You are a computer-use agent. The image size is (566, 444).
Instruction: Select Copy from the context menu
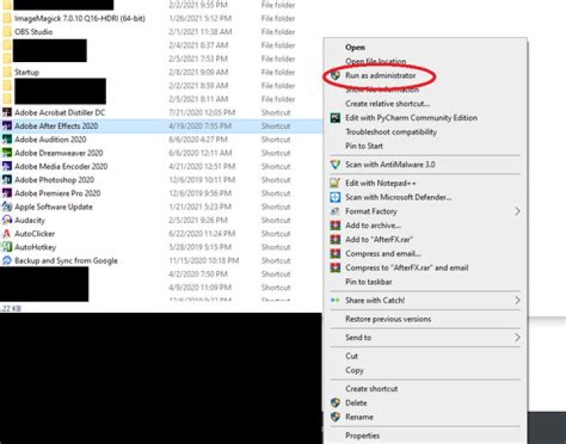point(355,370)
